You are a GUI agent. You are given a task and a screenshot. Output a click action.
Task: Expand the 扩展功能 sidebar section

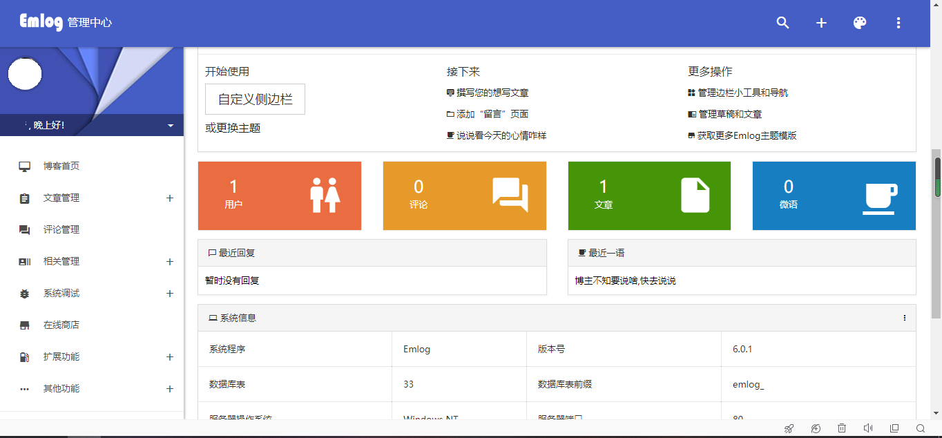coord(169,356)
